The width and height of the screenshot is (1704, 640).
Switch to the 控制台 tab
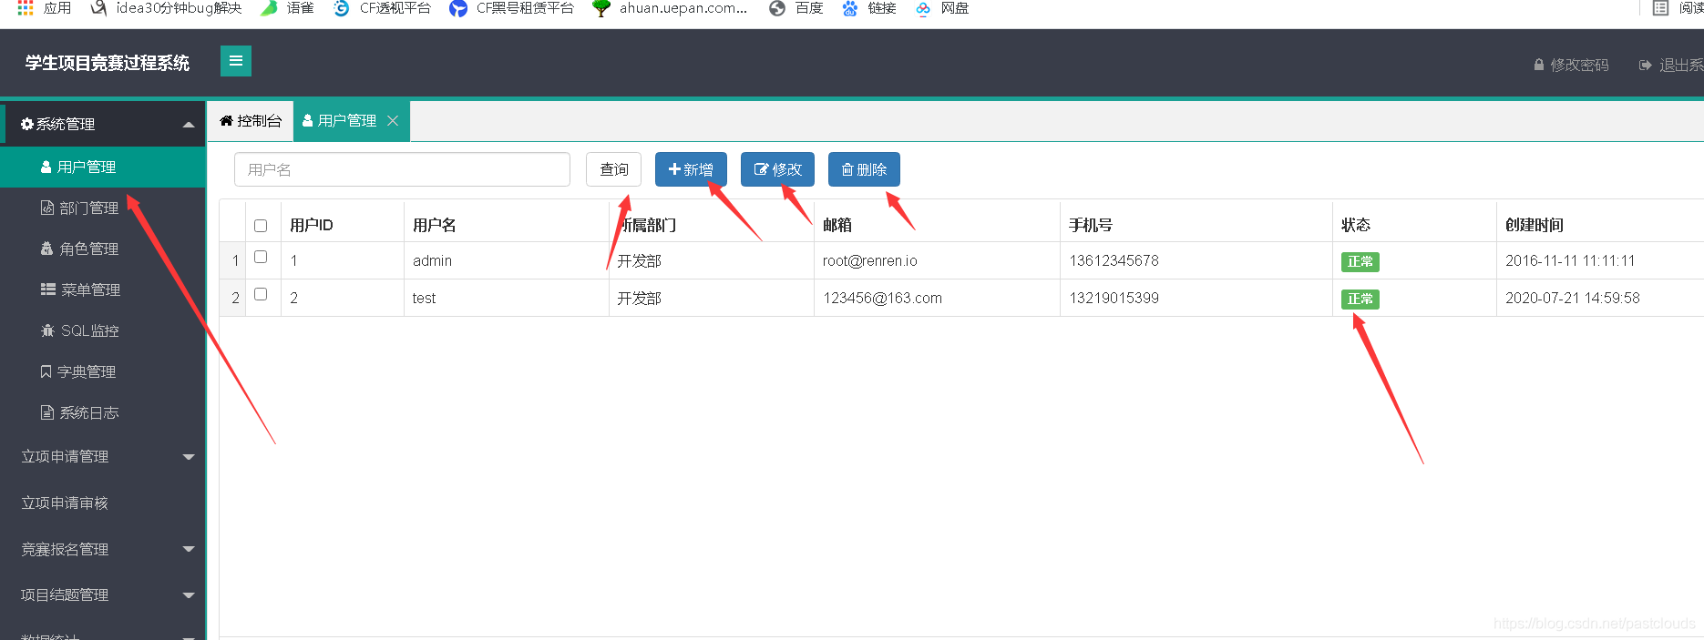[x=251, y=121]
